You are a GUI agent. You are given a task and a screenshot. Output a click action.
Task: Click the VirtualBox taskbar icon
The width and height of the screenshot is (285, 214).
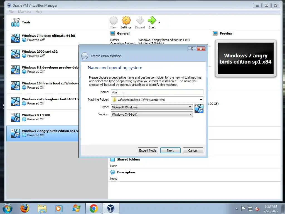tap(111, 208)
